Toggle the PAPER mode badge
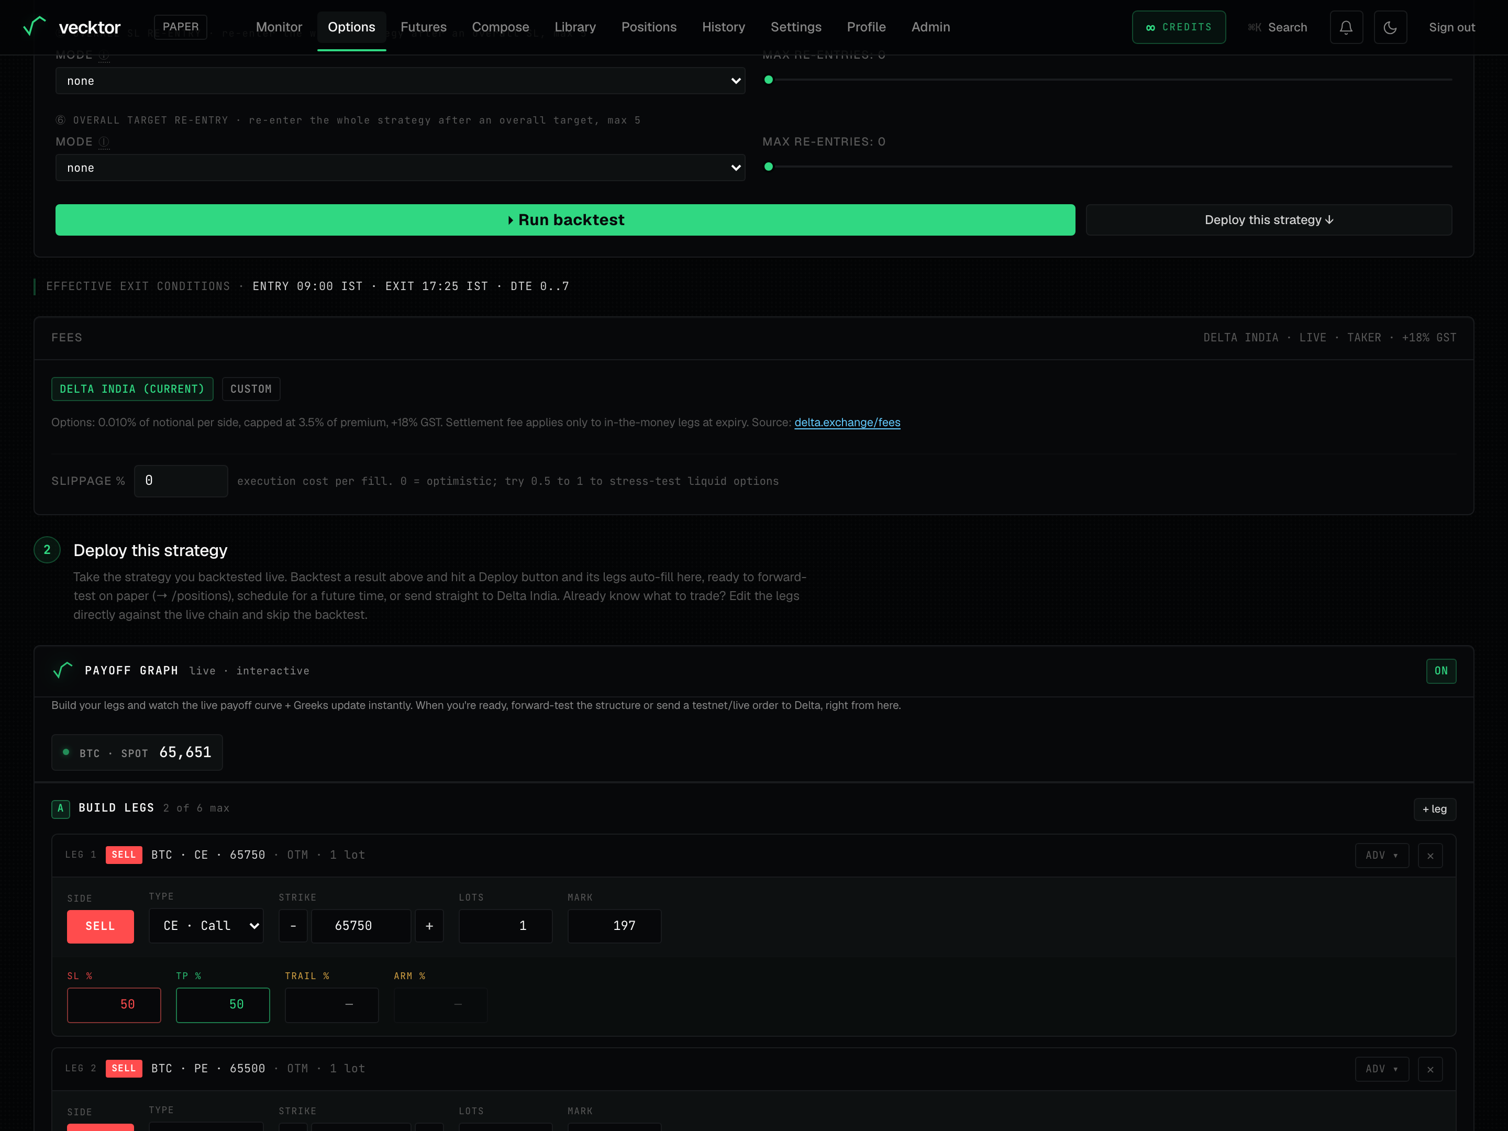 click(x=181, y=27)
